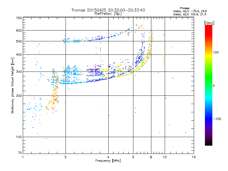Click the '100' colorbar tick label
The image size is (228, 171).
click(216, 52)
